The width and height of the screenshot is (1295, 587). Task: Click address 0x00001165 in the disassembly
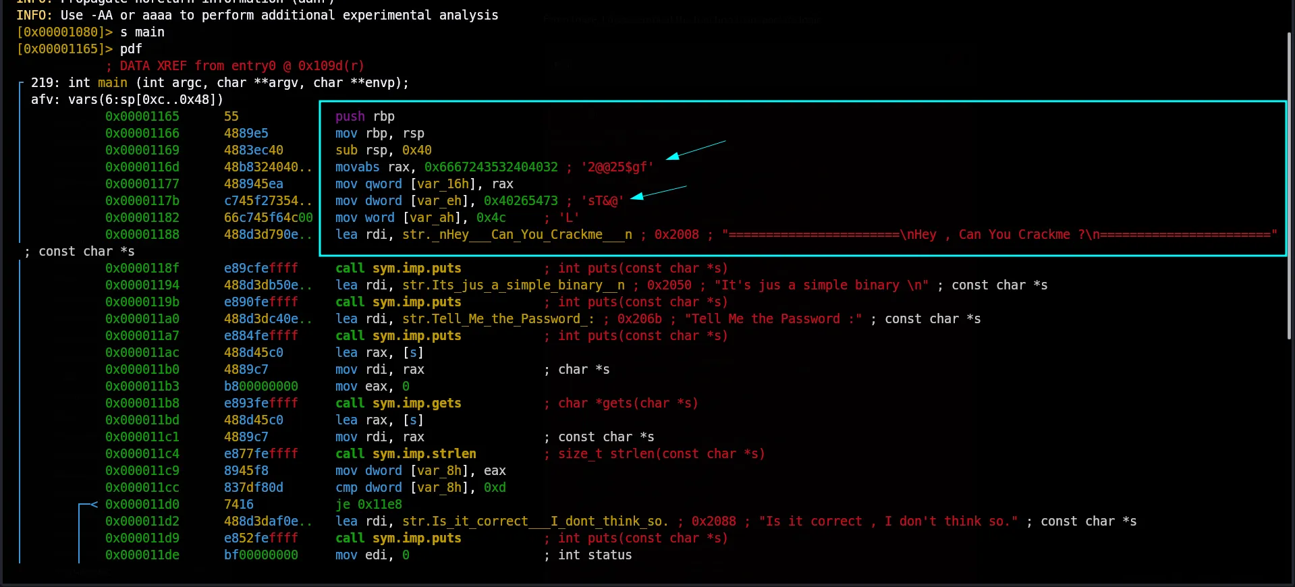[x=142, y=117]
